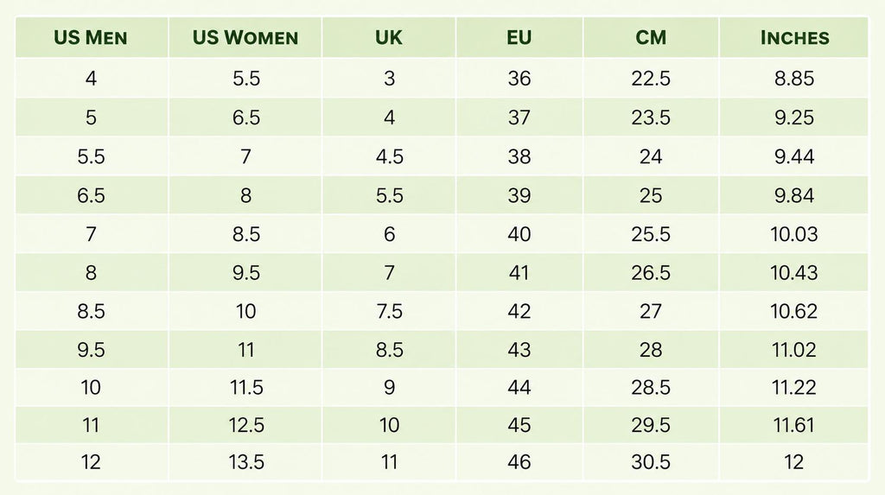
Task: Select the 8.85 inches cell
Action: coord(794,78)
